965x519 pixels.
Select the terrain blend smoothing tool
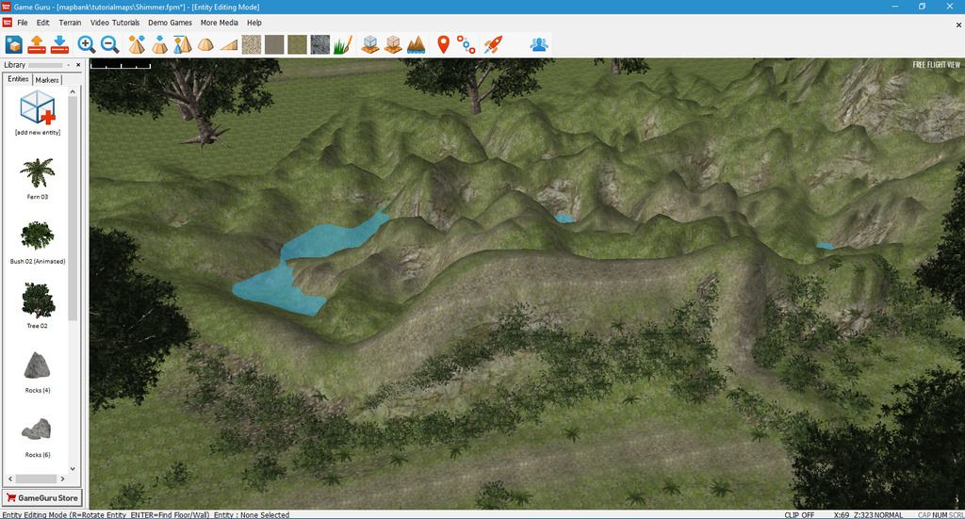205,44
